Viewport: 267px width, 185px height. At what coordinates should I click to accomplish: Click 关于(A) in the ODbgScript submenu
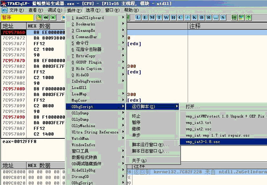coord(153,161)
